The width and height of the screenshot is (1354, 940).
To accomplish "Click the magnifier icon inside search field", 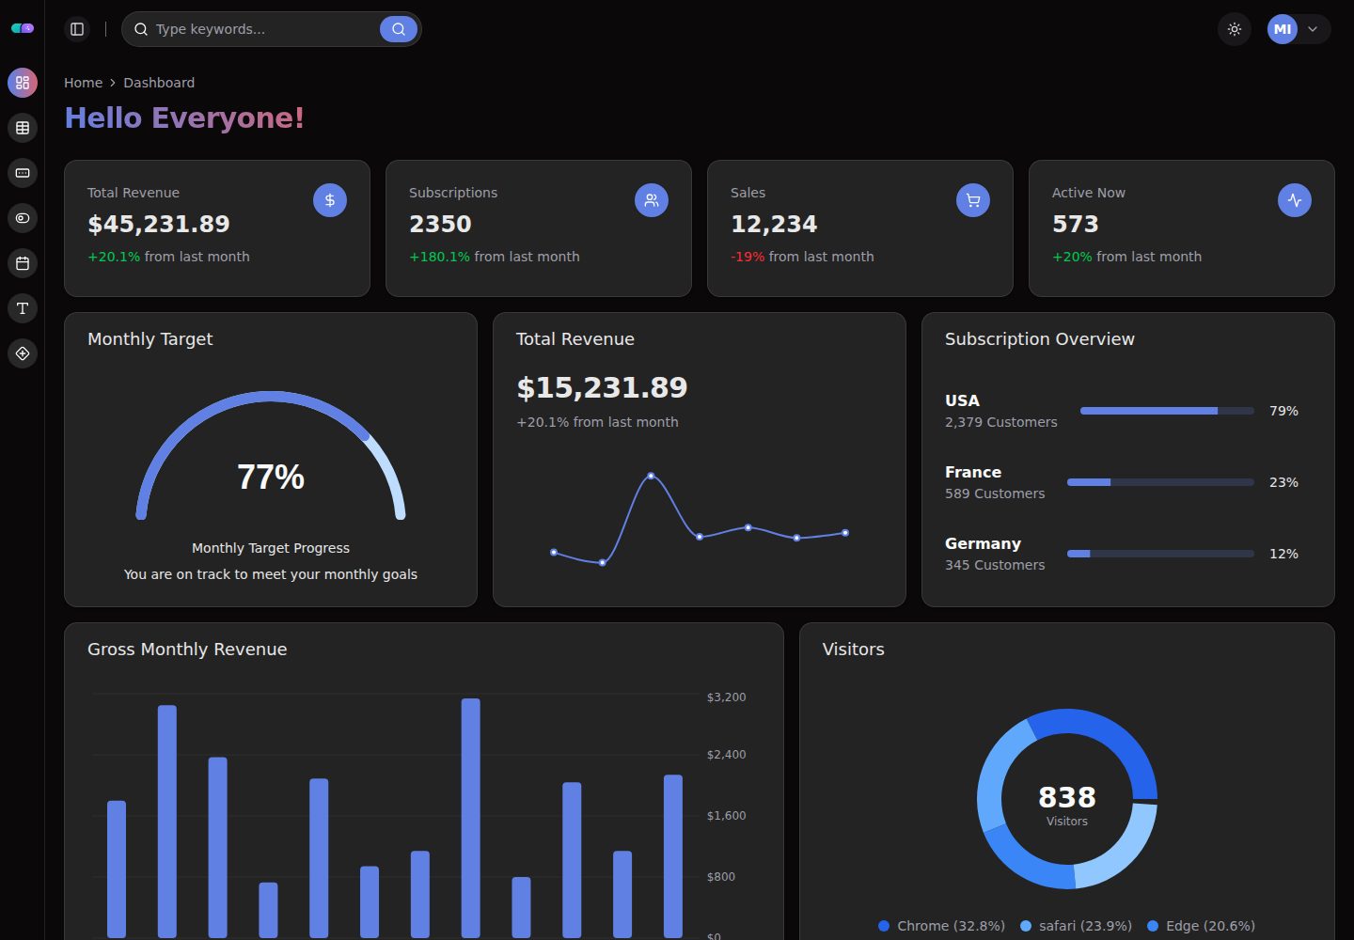I will tap(141, 29).
